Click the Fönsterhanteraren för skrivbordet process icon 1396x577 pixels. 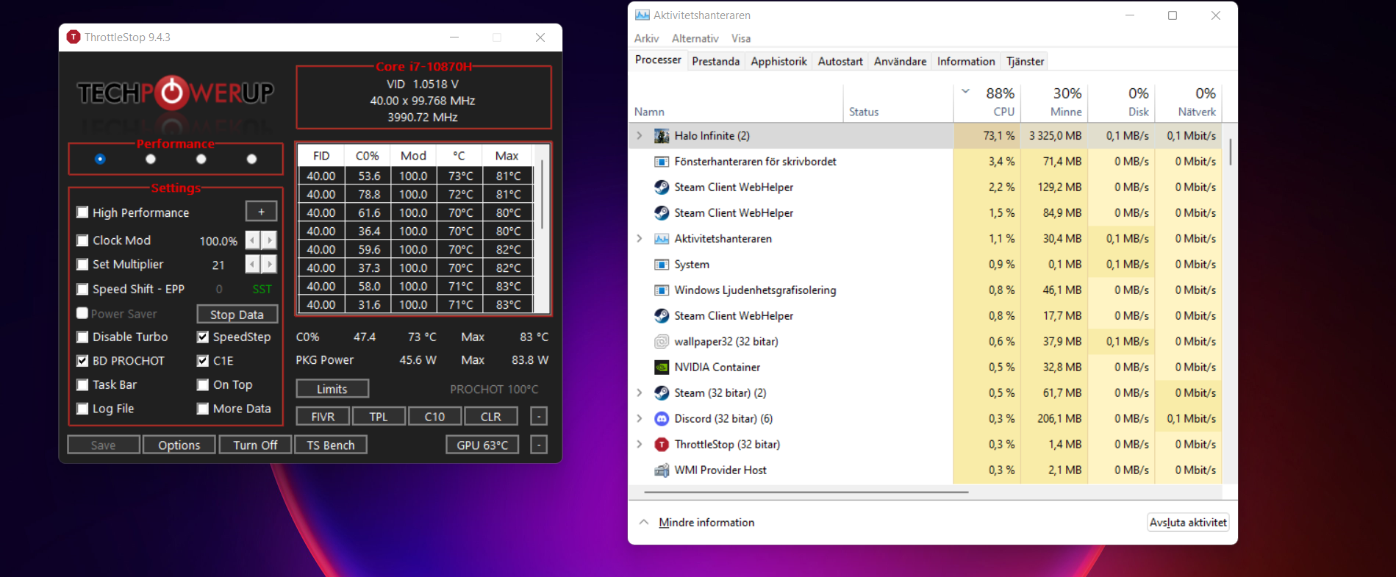662,162
